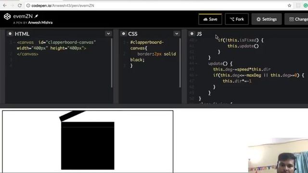Click the JS panel title
The height and width of the screenshot is (173, 308).
(x=199, y=34)
